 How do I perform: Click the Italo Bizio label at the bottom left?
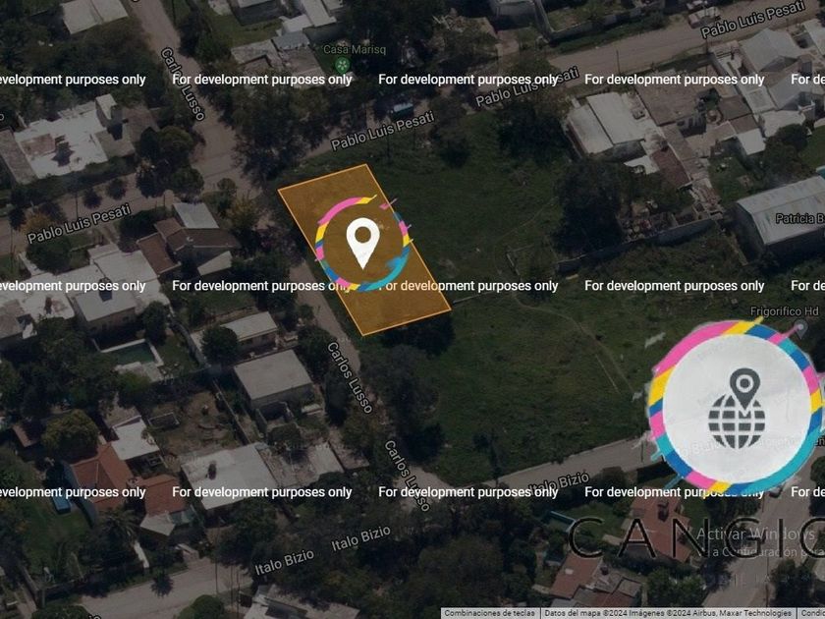tap(284, 562)
